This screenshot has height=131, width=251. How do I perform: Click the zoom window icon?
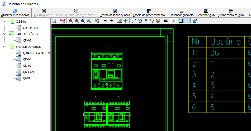coord(77,21)
